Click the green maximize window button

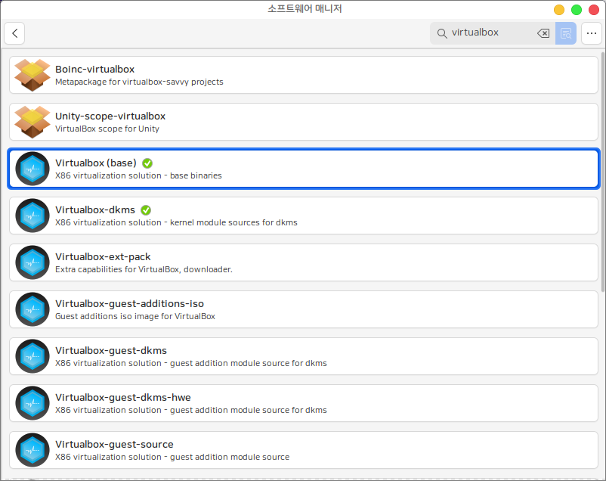pyautogui.click(x=576, y=10)
